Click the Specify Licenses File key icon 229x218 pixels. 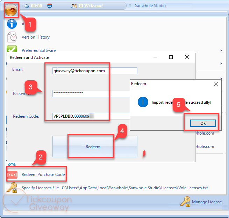click(12, 188)
